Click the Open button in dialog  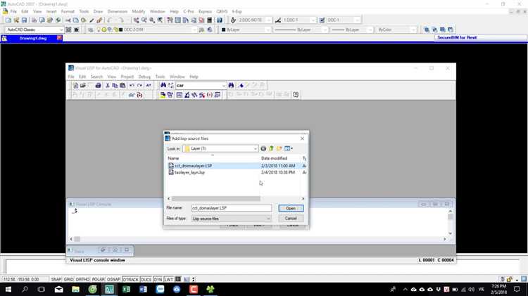(291, 208)
